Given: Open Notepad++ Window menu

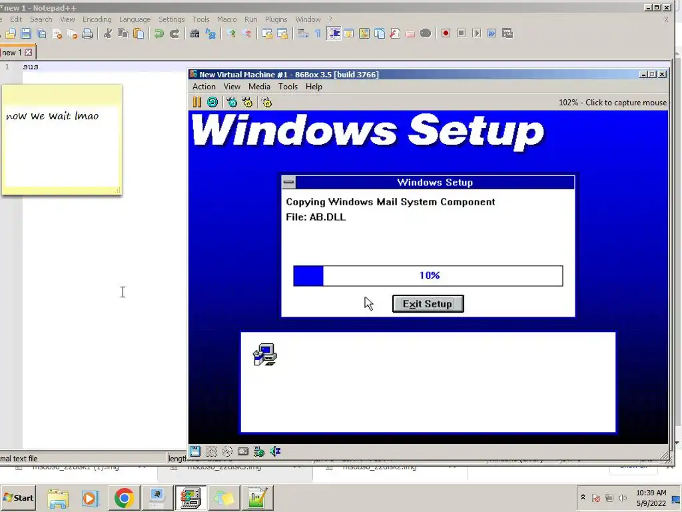Looking at the screenshot, I should pyautogui.click(x=308, y=19).
